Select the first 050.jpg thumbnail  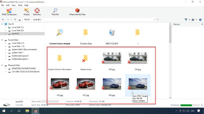(112, 58)
